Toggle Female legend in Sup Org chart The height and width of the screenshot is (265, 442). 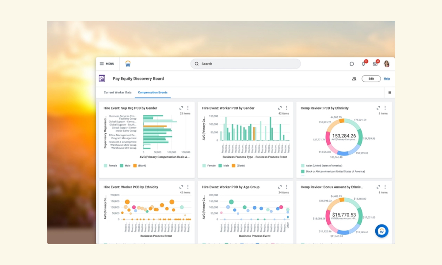pyautogui.click(x=110, y=166)
